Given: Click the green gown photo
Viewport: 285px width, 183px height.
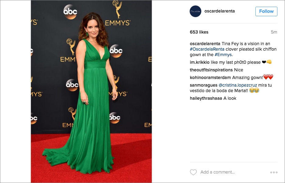Looking at the screenshot, I should point(91,91).
